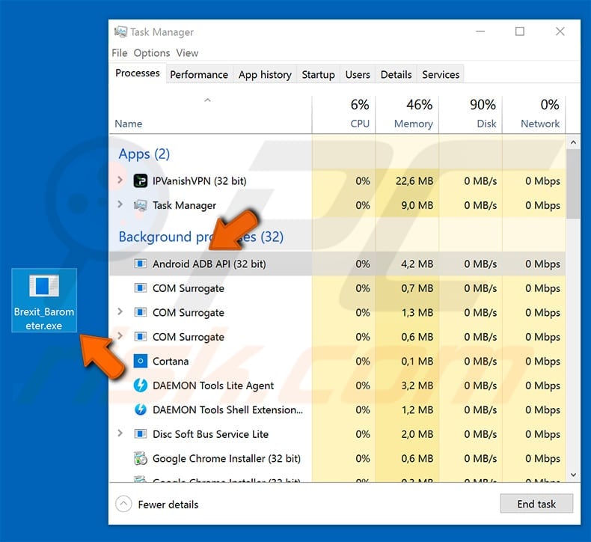Select the IPVanishVPN app icon

click(x=141, y=181)
